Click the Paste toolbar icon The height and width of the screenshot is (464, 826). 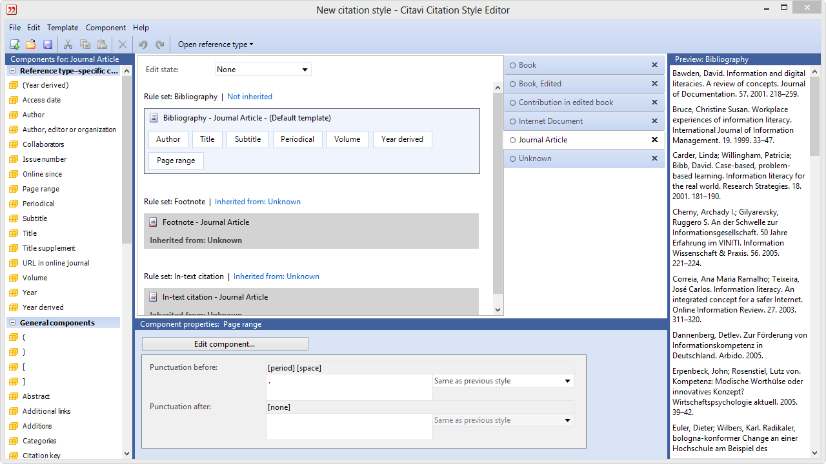click(x=101, y=44)
